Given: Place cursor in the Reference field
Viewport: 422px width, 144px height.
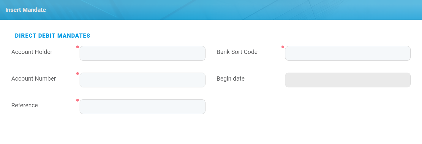Looking at the screenshot, I should pos(142,107).
